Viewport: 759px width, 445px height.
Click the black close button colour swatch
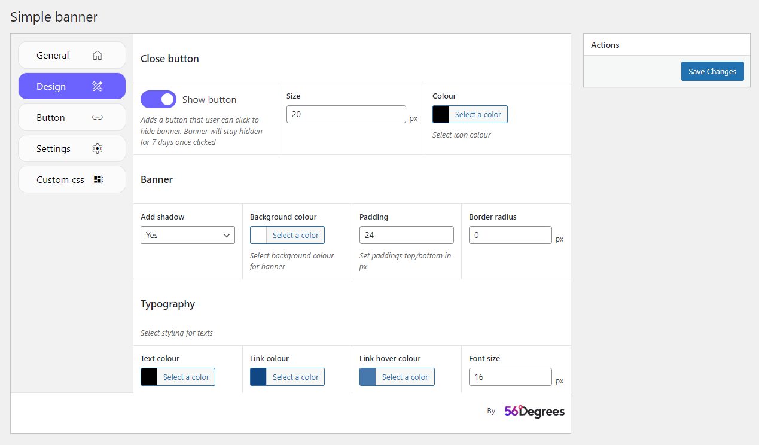pyautogui.click(x=441, y=115)
